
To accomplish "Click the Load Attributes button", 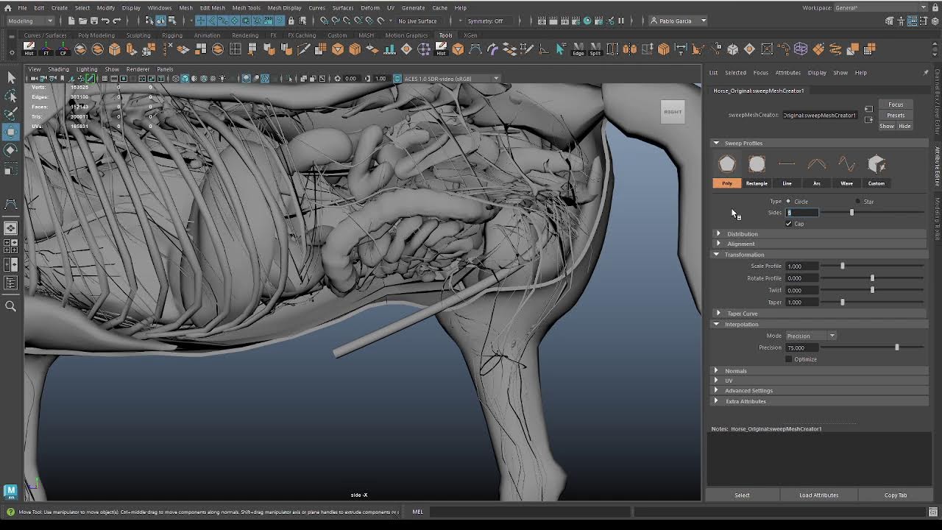I will pyautogui.click(x=819, y=495).
